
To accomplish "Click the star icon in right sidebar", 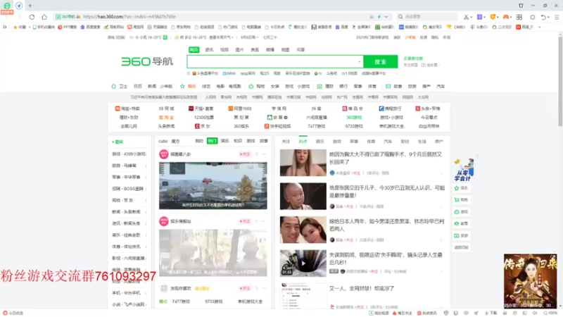I will (x=457, y=188).
